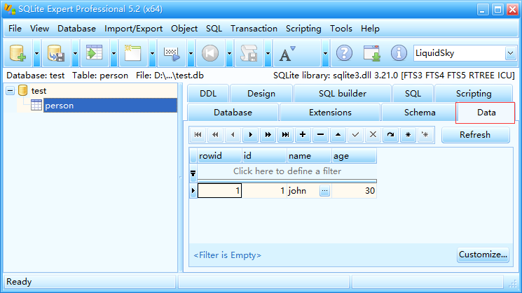The width and height of the screenshot is (522, 293).
Task: Switch to the DDL tab
Action: click(x=208, y=93)
